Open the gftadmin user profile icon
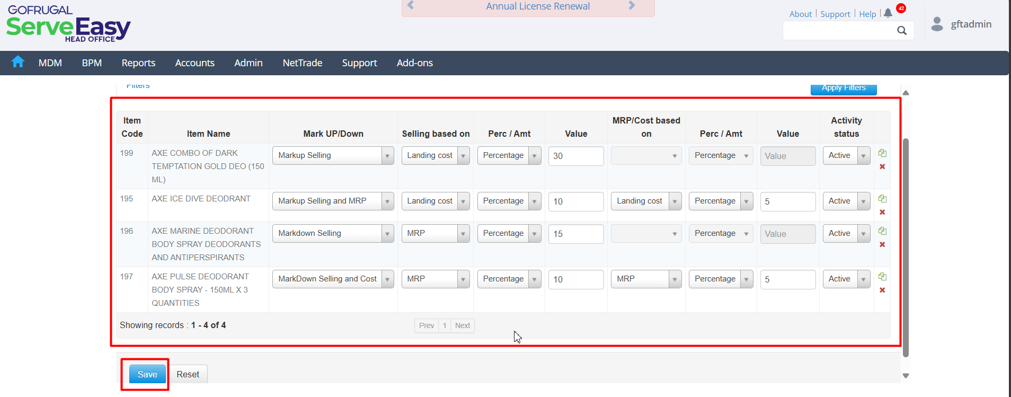Viewport: 1011px width, 397px height. pos(937,24)
